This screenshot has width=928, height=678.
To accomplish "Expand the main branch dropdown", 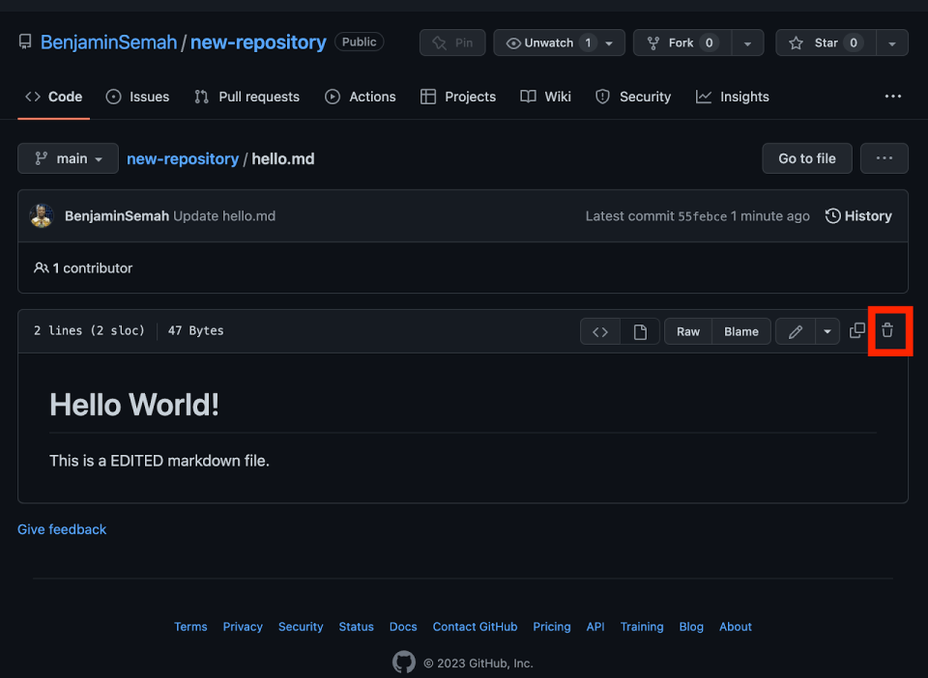I will coord(69,158).
